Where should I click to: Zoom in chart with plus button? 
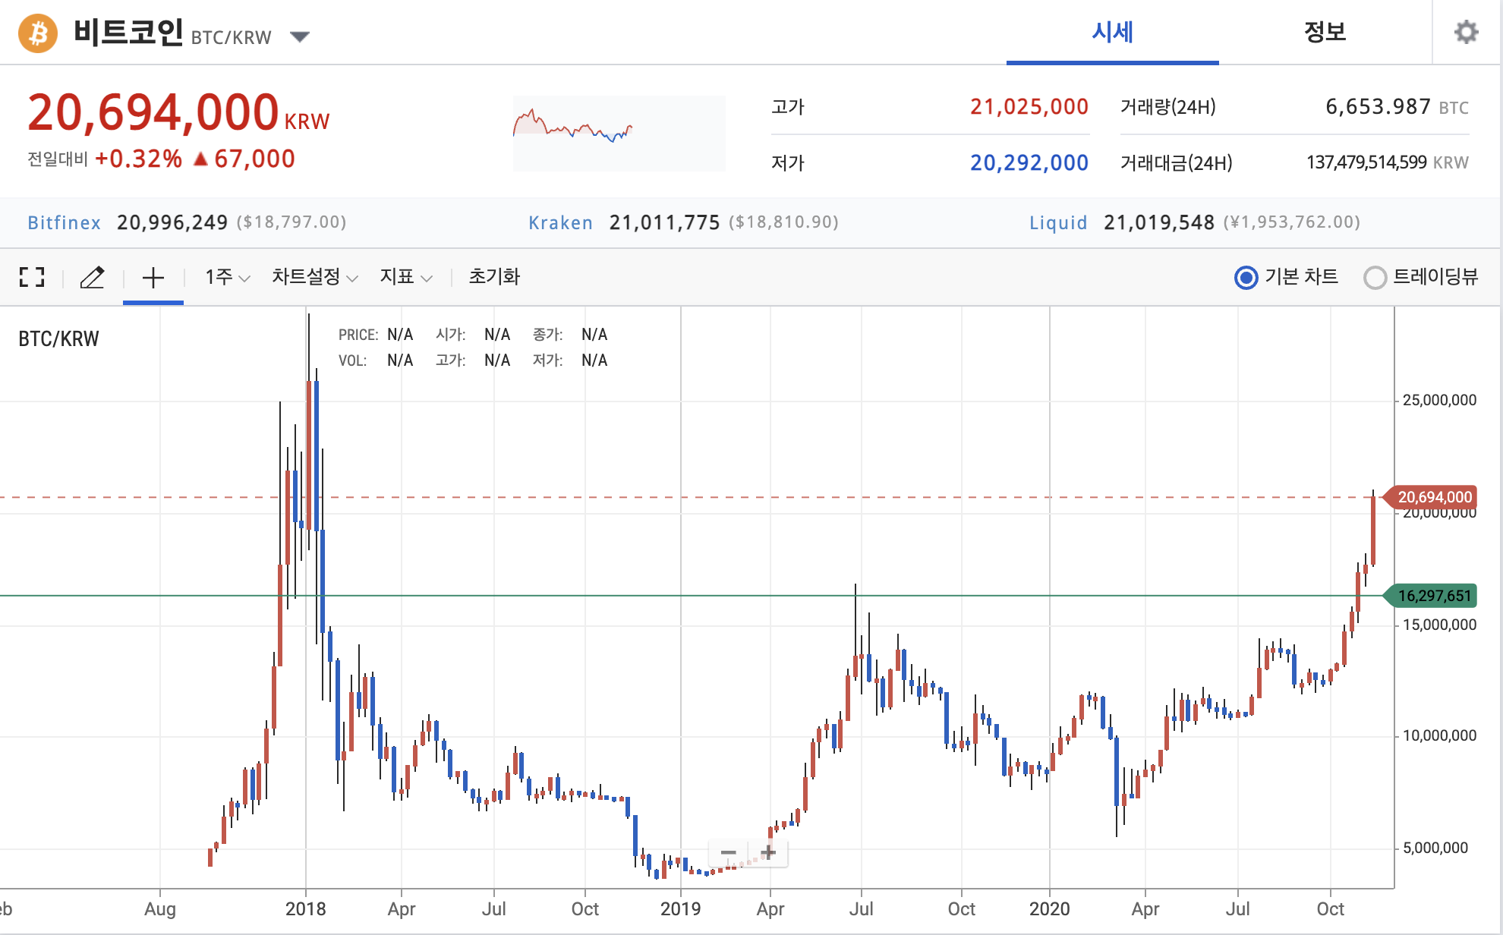coord(768,853)
